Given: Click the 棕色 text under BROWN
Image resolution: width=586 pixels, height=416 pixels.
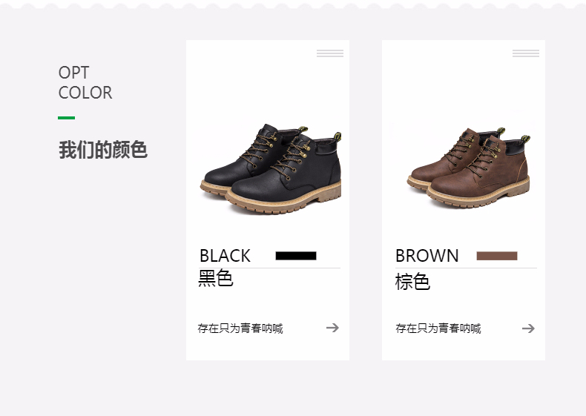Looking at the screenshot, I should coord(412,282).
